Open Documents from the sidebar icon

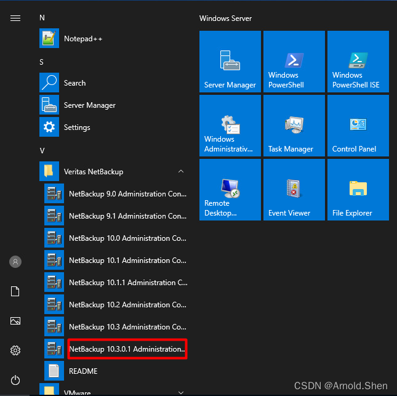15,291
